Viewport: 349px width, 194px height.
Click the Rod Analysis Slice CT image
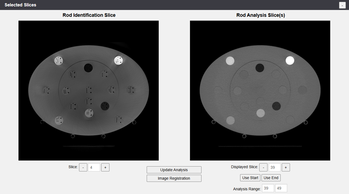point(260,91)
